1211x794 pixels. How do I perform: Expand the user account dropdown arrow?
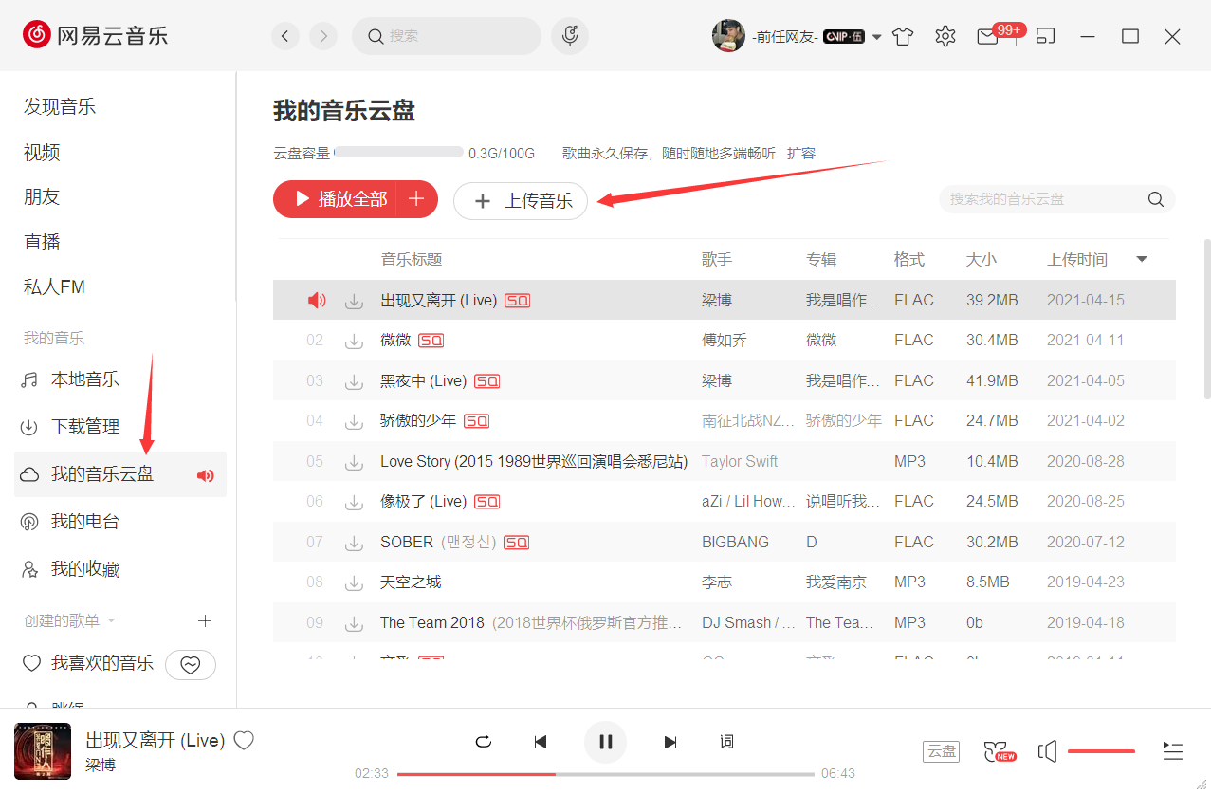[876, 37]
